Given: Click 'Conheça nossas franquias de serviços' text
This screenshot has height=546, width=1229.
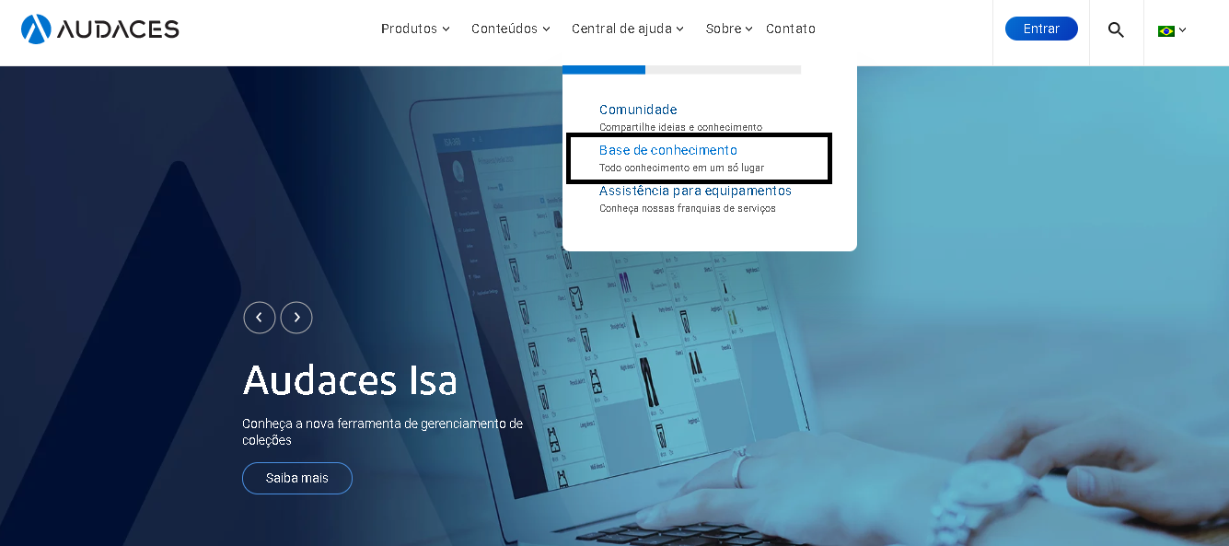Looking at the screenshot, I should [x=688, y=208].
